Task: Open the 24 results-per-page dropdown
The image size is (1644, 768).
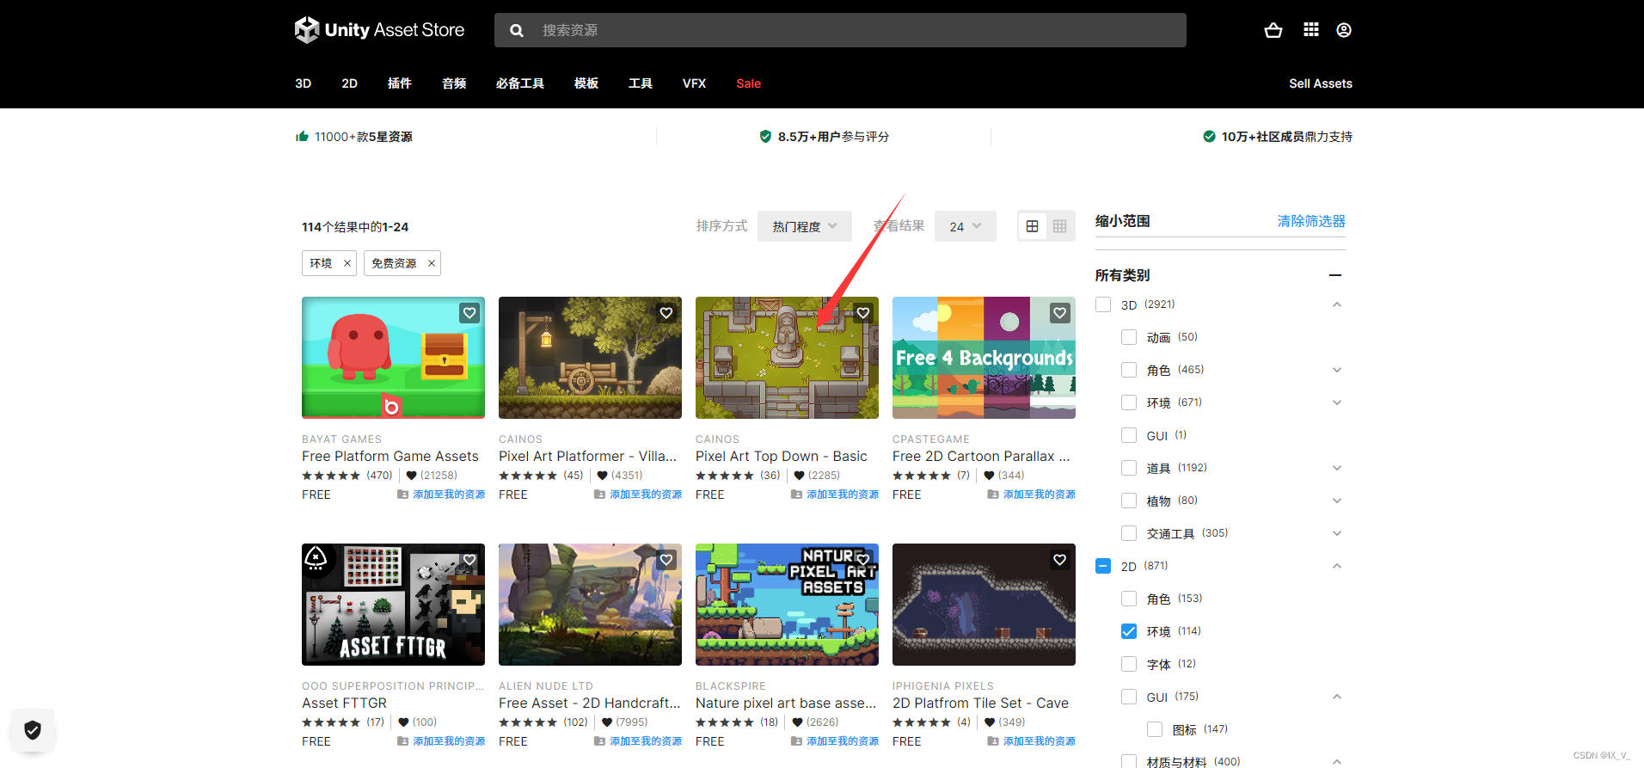Action: (966, 226)
